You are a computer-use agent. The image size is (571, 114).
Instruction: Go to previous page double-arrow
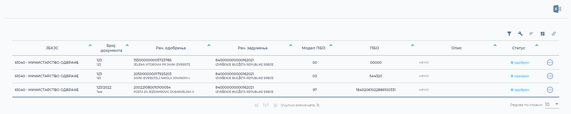pos(256,105)
